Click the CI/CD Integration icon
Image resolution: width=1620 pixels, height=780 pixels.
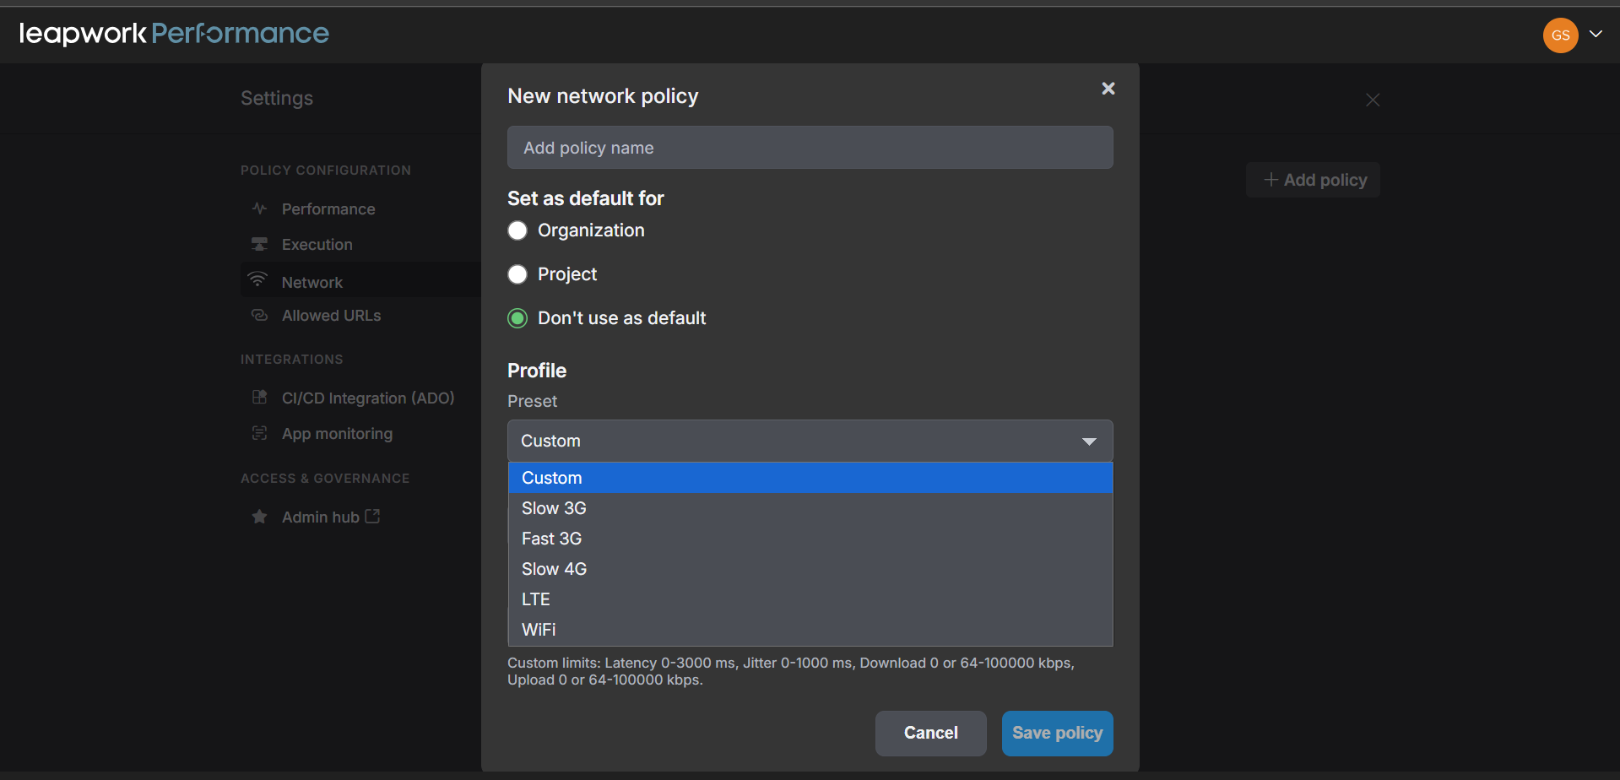(x=259, y=397)
